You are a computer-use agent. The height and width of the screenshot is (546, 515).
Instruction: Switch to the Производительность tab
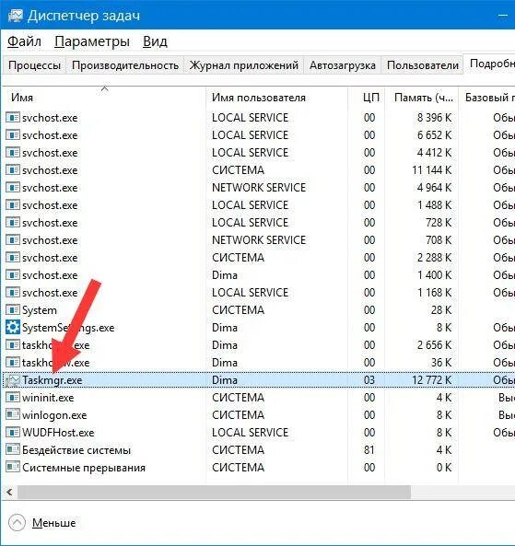click(x=125, y=65)
